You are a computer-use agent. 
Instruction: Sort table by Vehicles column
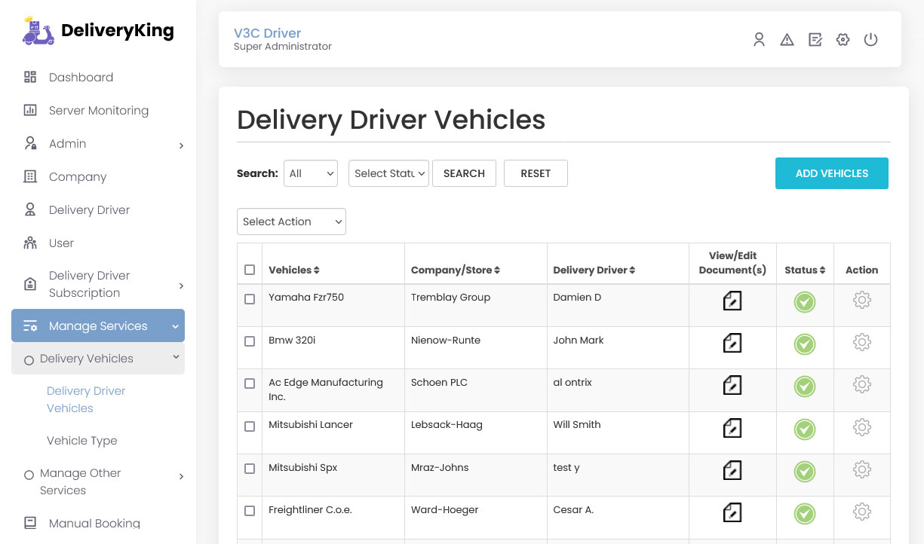click(294, 270)
